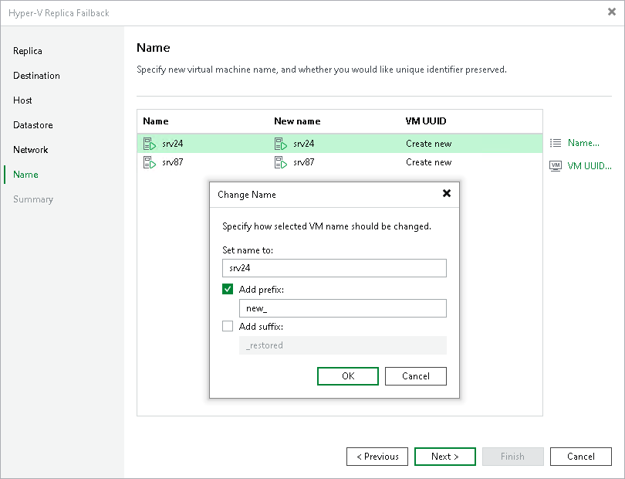
Task: Open the Name... link on the right
Action: 583,143
